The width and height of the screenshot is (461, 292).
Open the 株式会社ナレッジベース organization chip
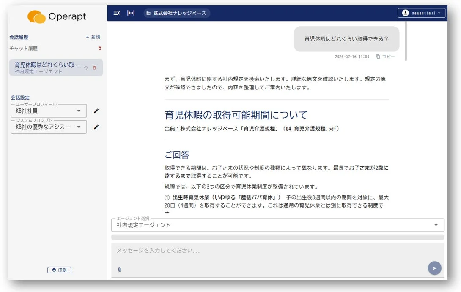pos(177,13)
